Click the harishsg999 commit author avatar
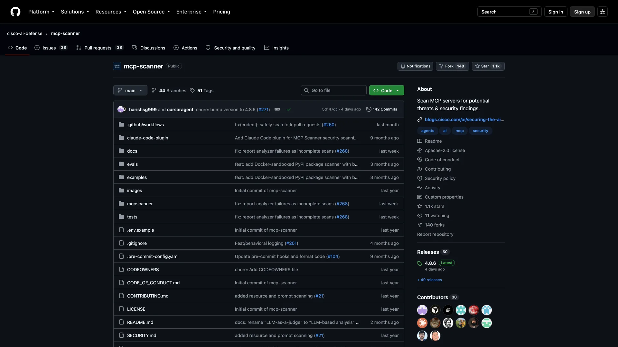The width and height of the screenshot is (618, 347). click(121, 109)
